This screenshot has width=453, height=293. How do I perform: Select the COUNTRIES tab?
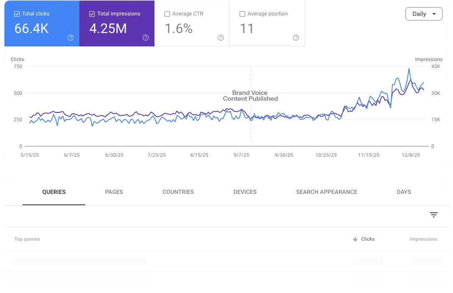pyautogui.click(x=178, y=192)
